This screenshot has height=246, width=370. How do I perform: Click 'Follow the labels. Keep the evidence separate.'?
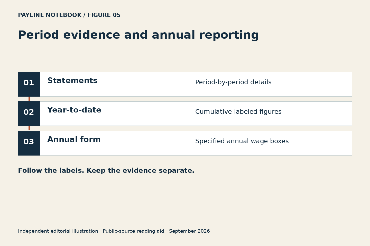click(106, 171)
